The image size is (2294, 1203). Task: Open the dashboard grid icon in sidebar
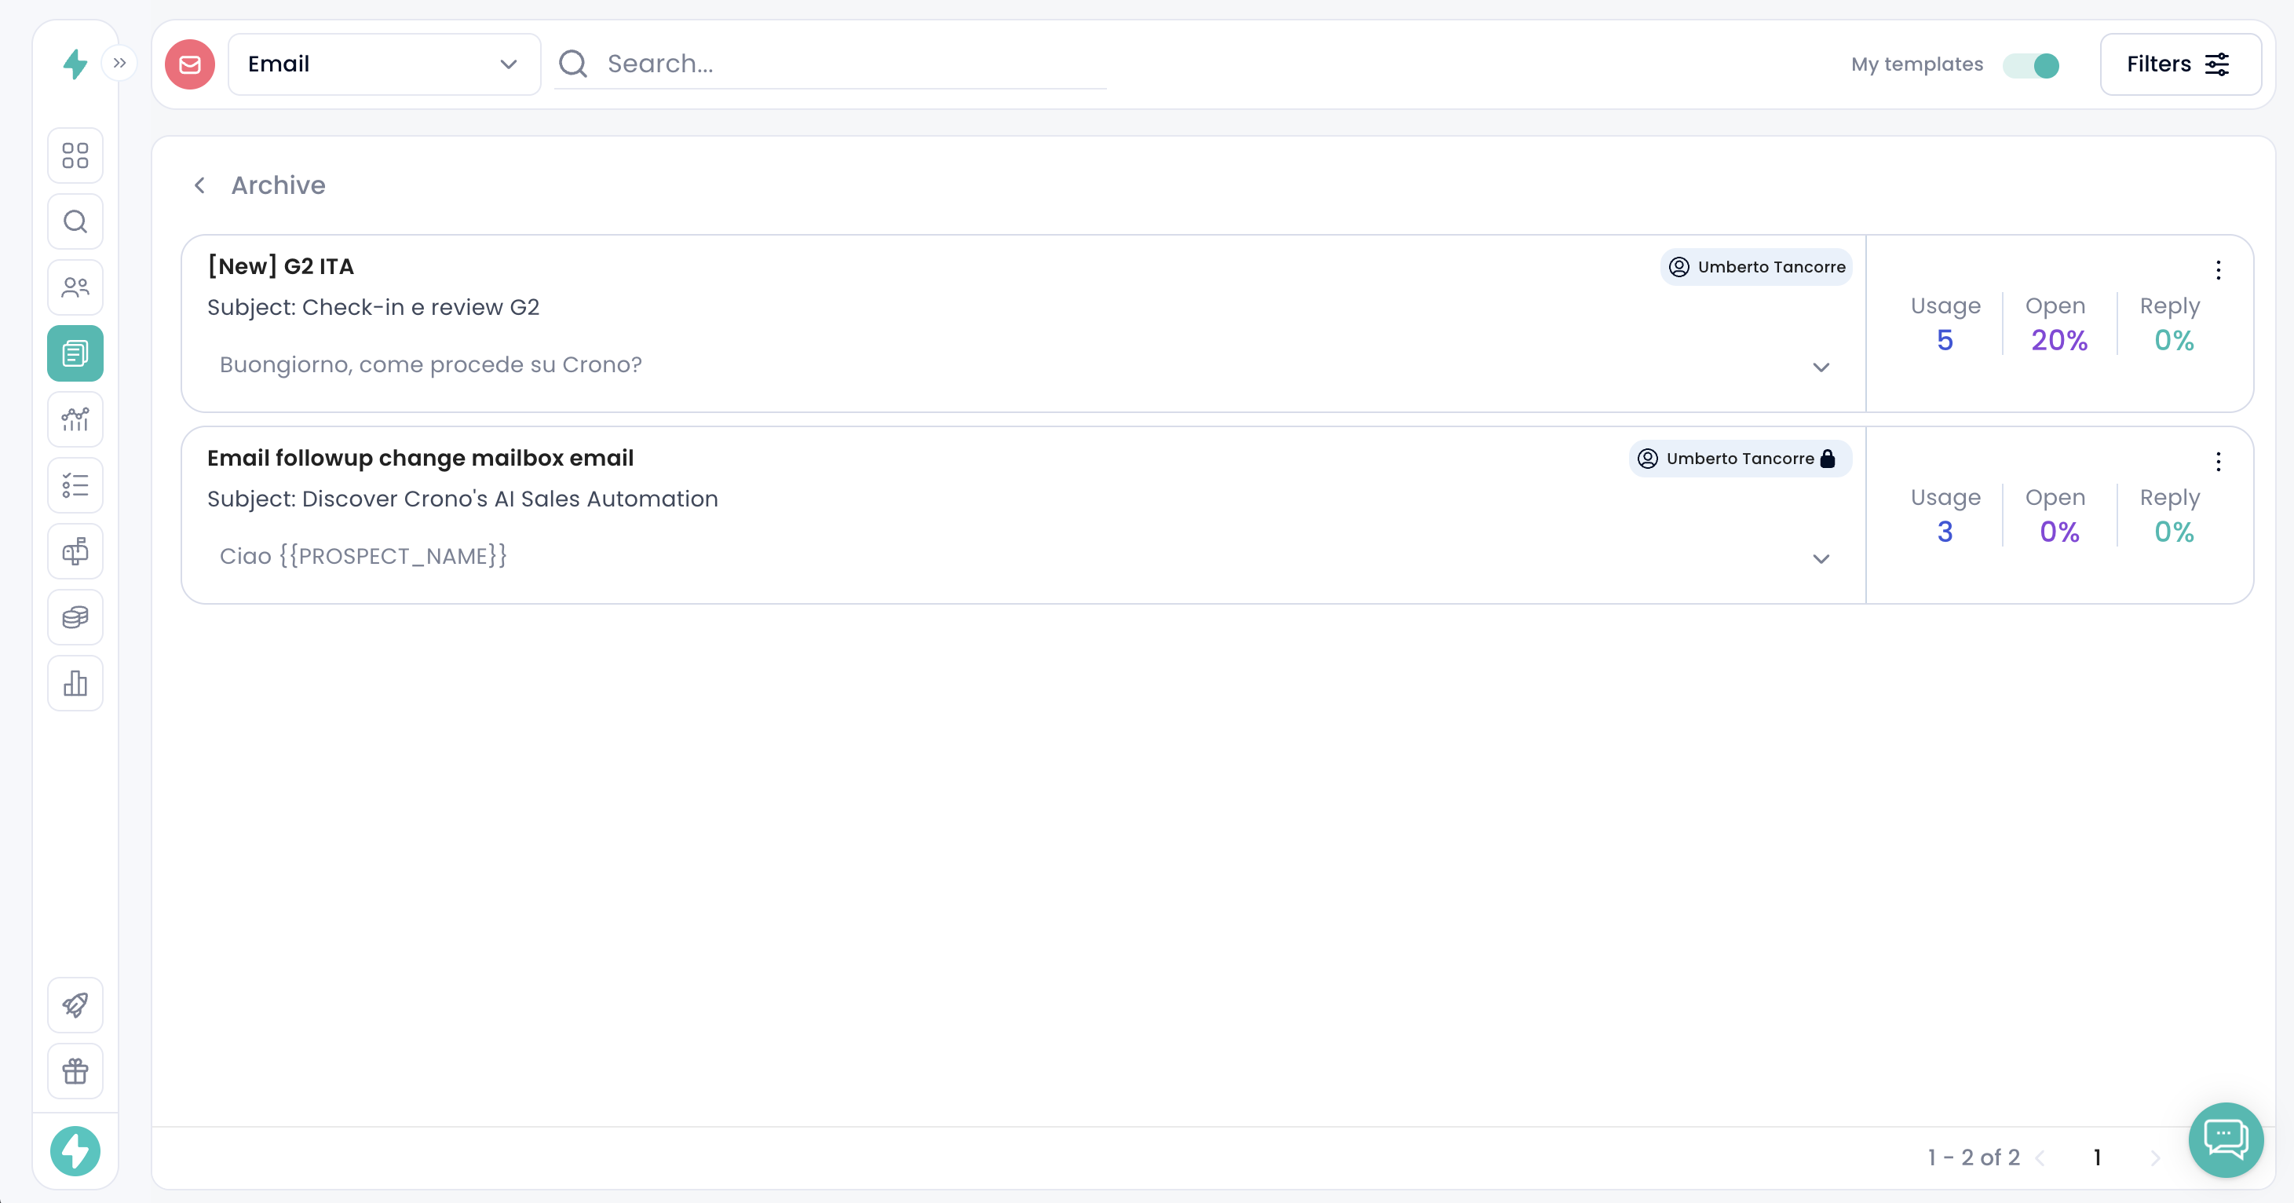coord(75,155)
